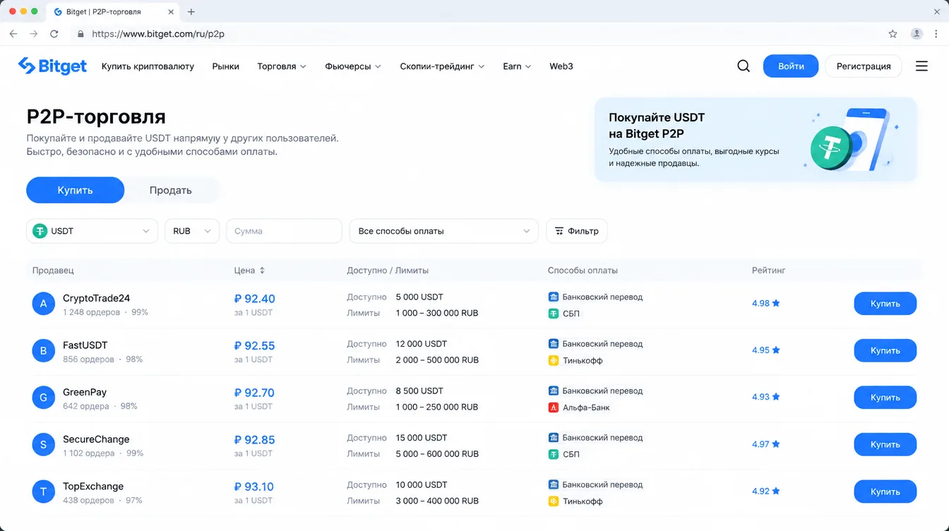Click Купить for FastUSDT offer
This screenshot has width=949, height=531.
click(x=885, y=350)
